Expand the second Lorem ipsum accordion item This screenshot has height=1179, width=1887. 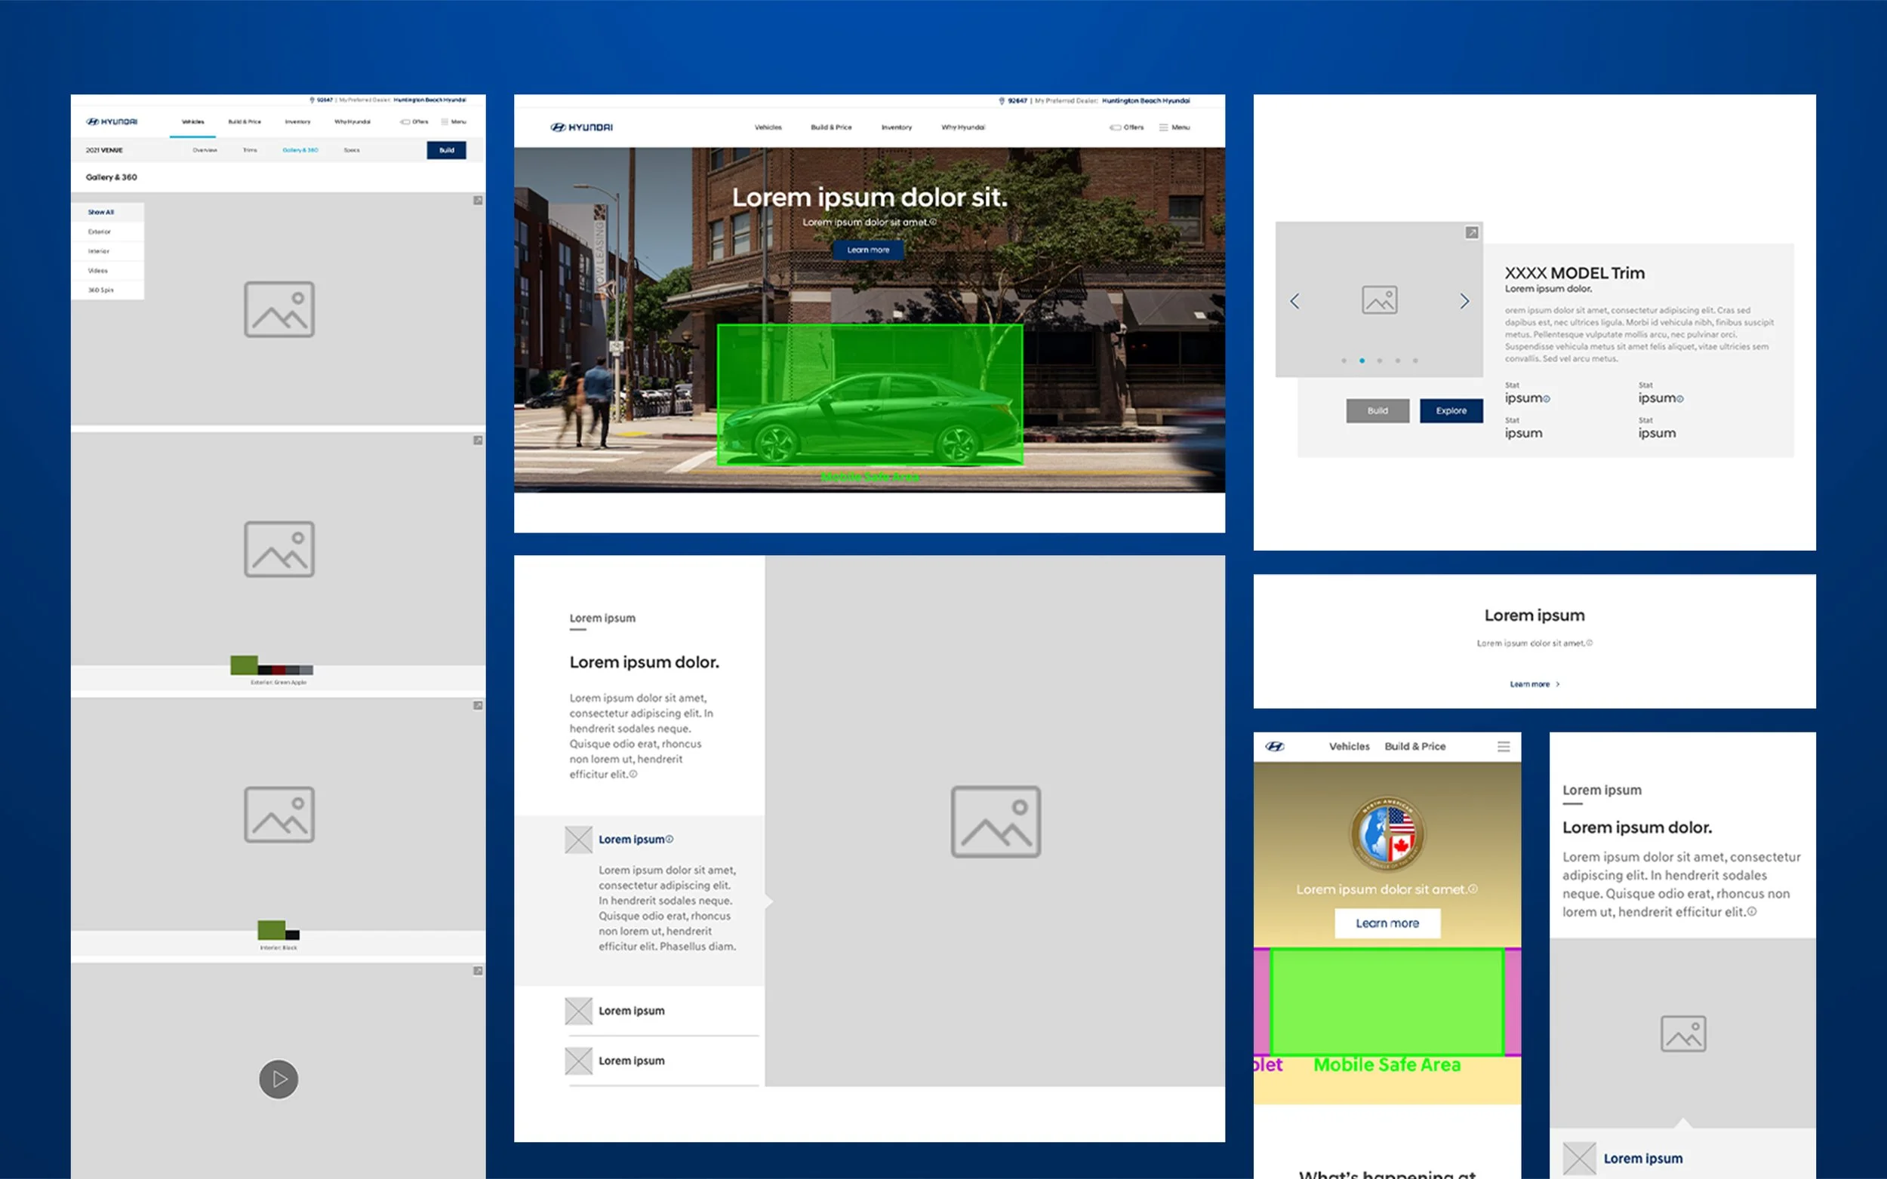631,1011
